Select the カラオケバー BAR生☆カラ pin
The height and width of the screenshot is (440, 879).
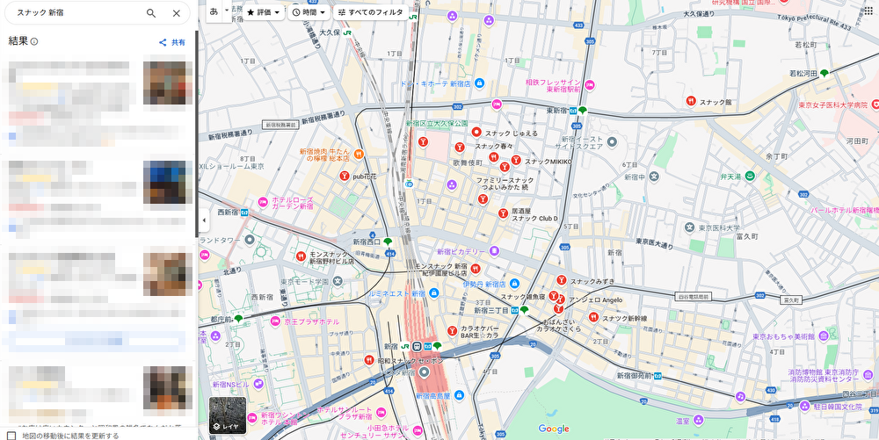452,331
